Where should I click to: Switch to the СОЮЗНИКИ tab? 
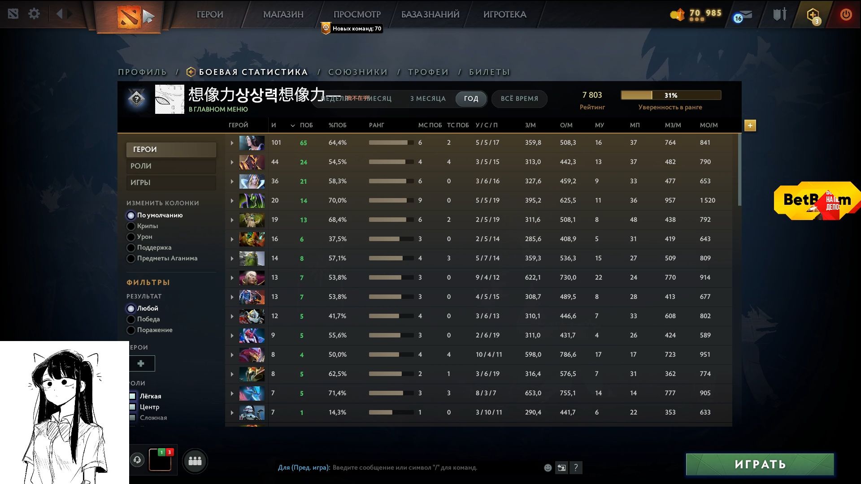coord(357,72)
